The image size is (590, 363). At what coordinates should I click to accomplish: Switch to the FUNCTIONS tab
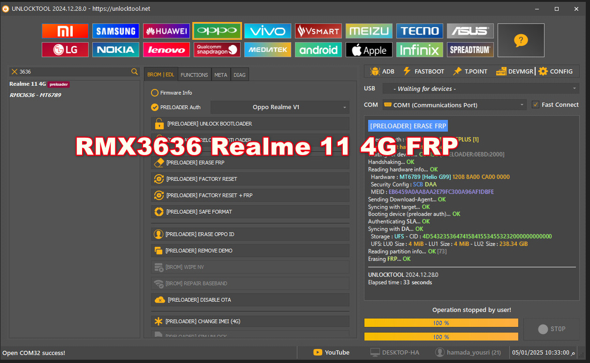194,74
